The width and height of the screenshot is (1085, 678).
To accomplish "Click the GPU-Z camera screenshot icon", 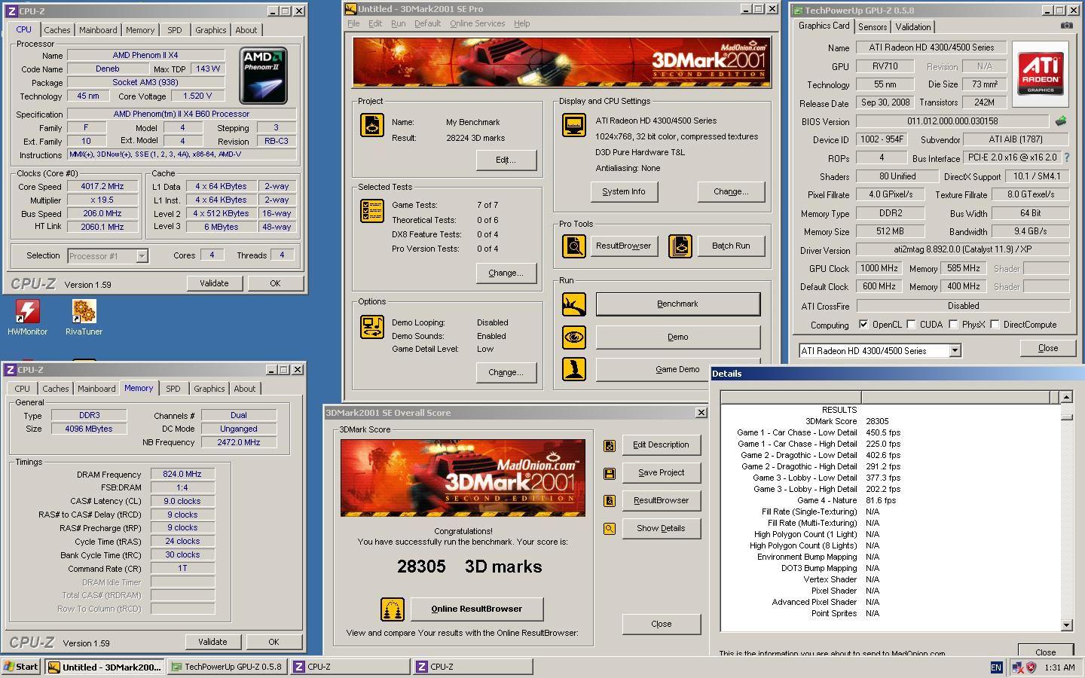I will tap(1066, 26).
